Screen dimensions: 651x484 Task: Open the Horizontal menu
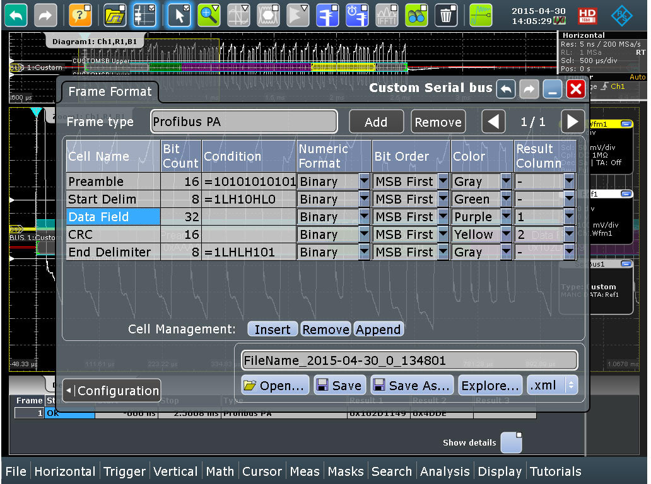point(65,471)
